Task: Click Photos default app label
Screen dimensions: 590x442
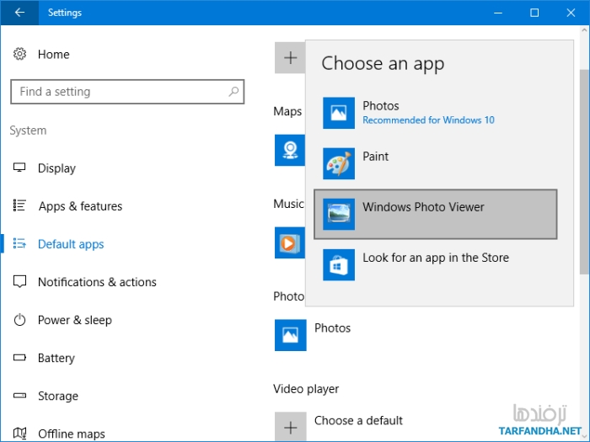Action: pyautogui.click(x=332, y=328)
